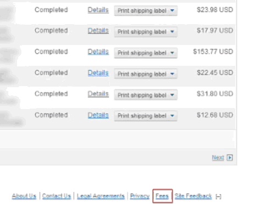Open Print shipping label dropdown for $31.80 USD
The image size is (266, 204).
146,95
